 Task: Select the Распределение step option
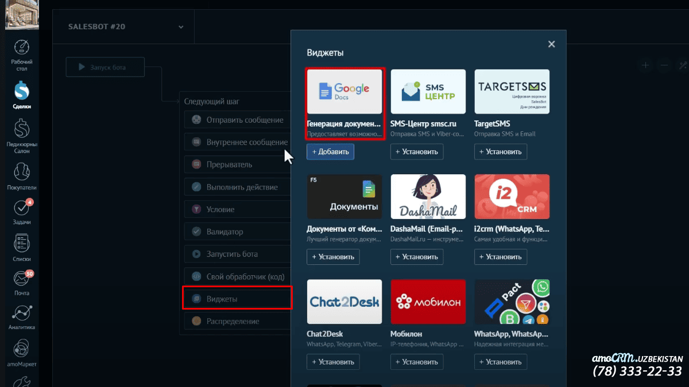point(238,321)
